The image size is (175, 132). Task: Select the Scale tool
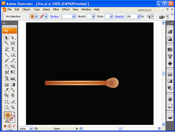coord(13,66)
